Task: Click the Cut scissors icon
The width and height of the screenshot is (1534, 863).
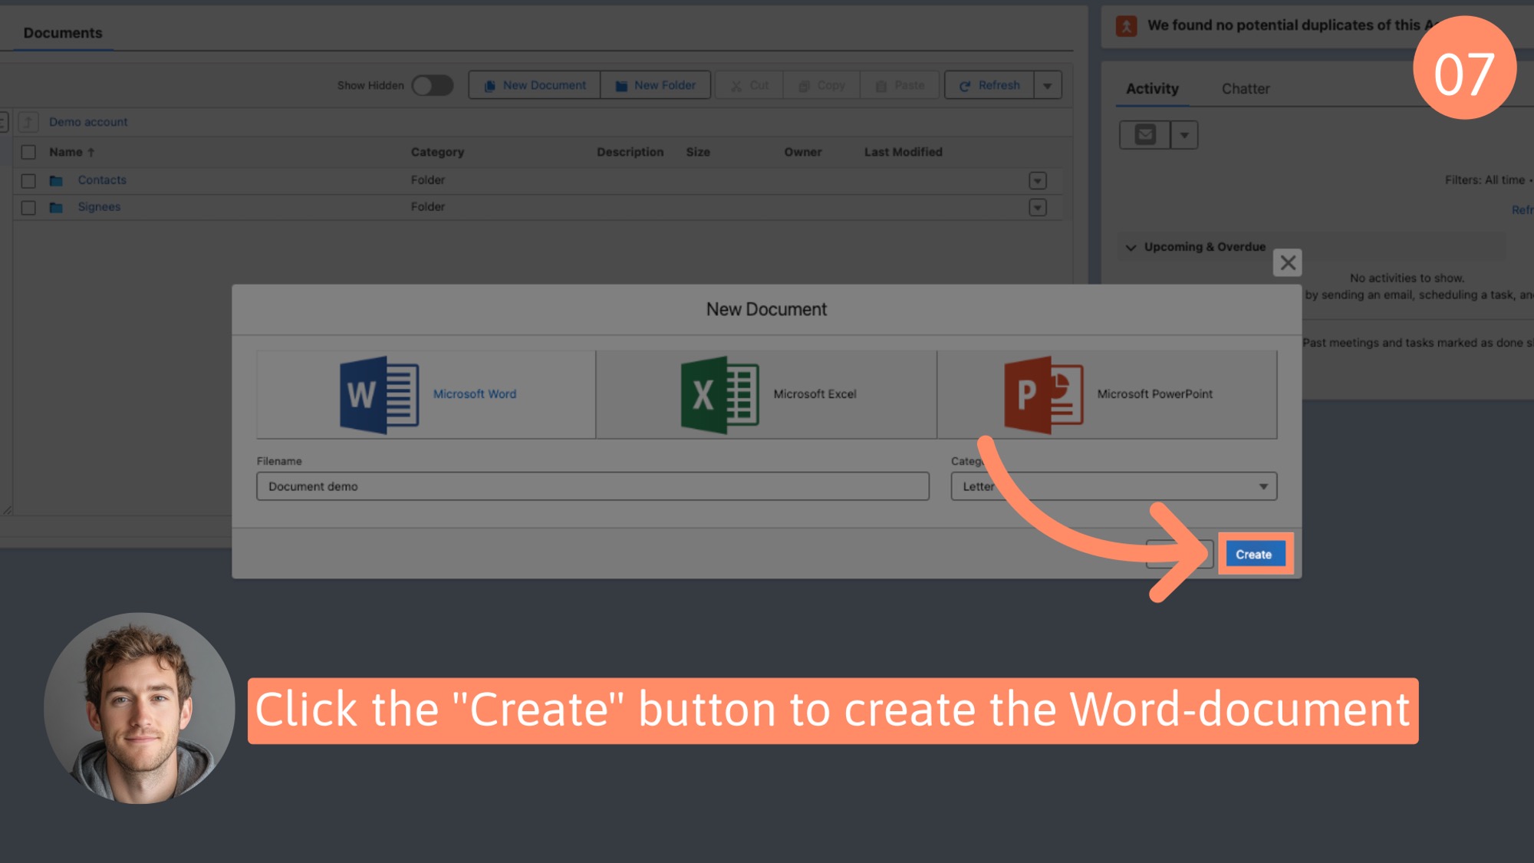Action: point(736,86)
